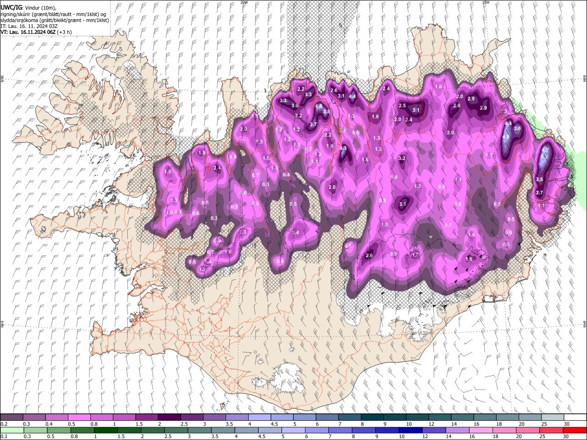Click the '3.5' snowfall value on the map

[539, 180]
